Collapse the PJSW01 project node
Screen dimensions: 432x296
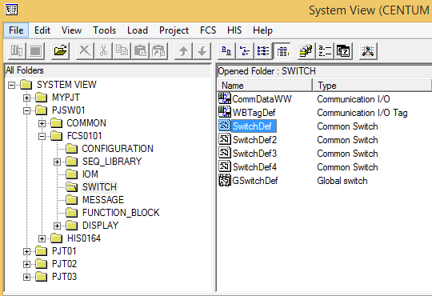(26, 110)
